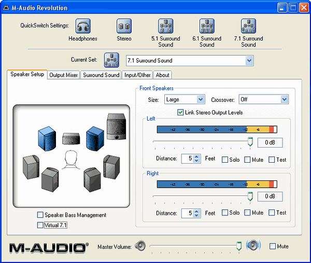Enable Solo for the Right speaker
The height and width of the screenshot is (263, 311).
225,213
